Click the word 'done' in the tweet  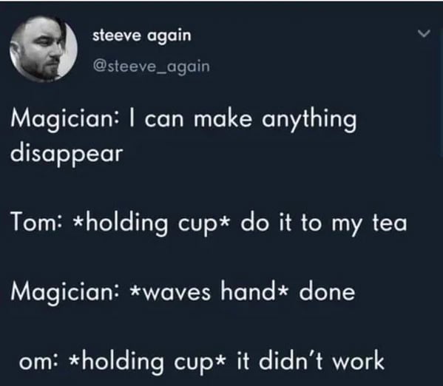tap(327, 291)
